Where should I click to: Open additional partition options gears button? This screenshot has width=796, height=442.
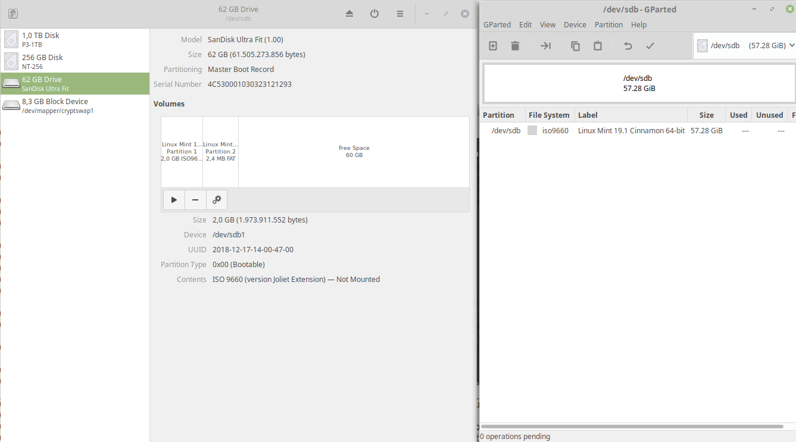[217, 199]
